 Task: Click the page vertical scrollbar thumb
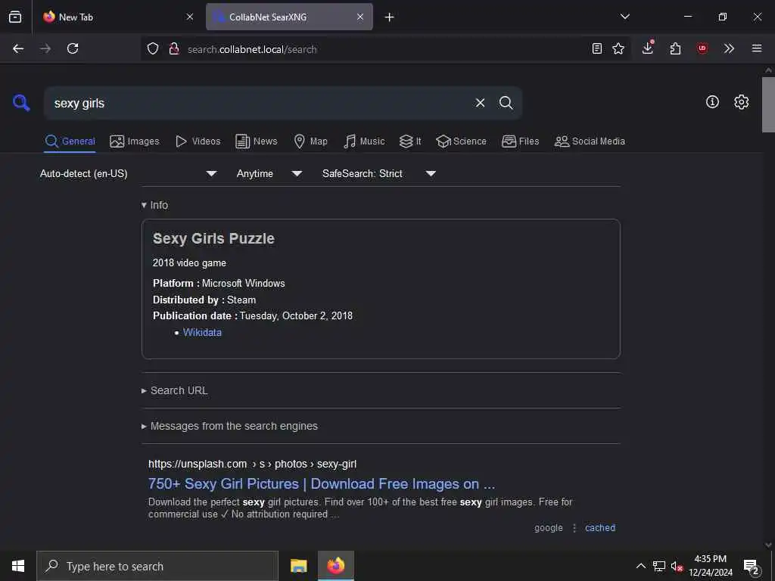click(768, 104)
